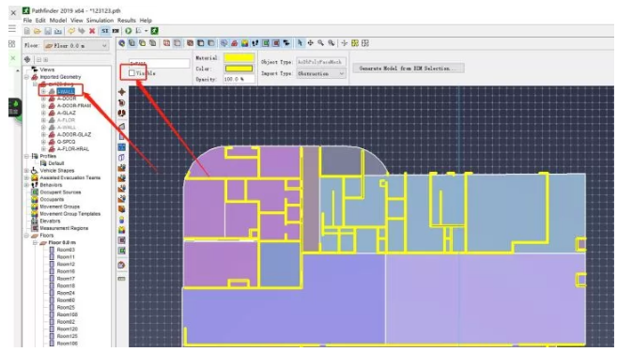Collapse the Profiles tree node

coord(26,156)
